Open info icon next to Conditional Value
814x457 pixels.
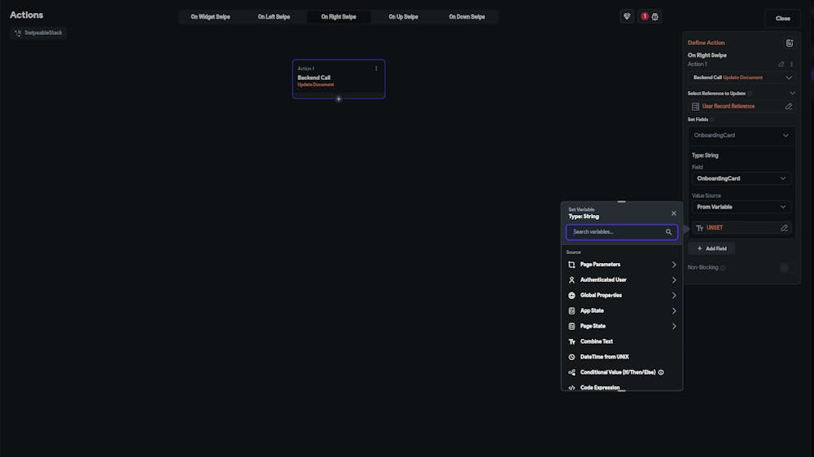(661, 372)
